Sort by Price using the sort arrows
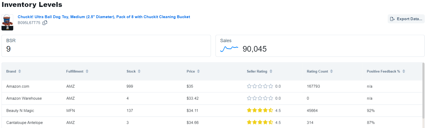Image resolution: width=425 pixels, height=128 pixels. click(x=198, y=71)
